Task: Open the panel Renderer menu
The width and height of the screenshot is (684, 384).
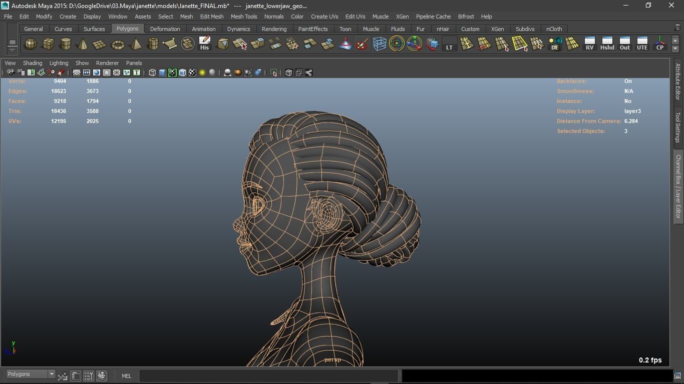Action: (x=107, y=63)
